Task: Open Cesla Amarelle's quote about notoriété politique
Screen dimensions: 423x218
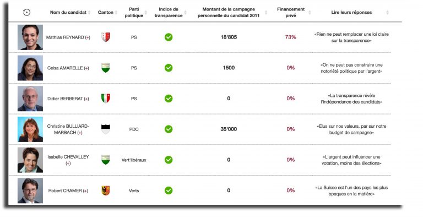Action: pyautogui.click(x=351, y=68)
